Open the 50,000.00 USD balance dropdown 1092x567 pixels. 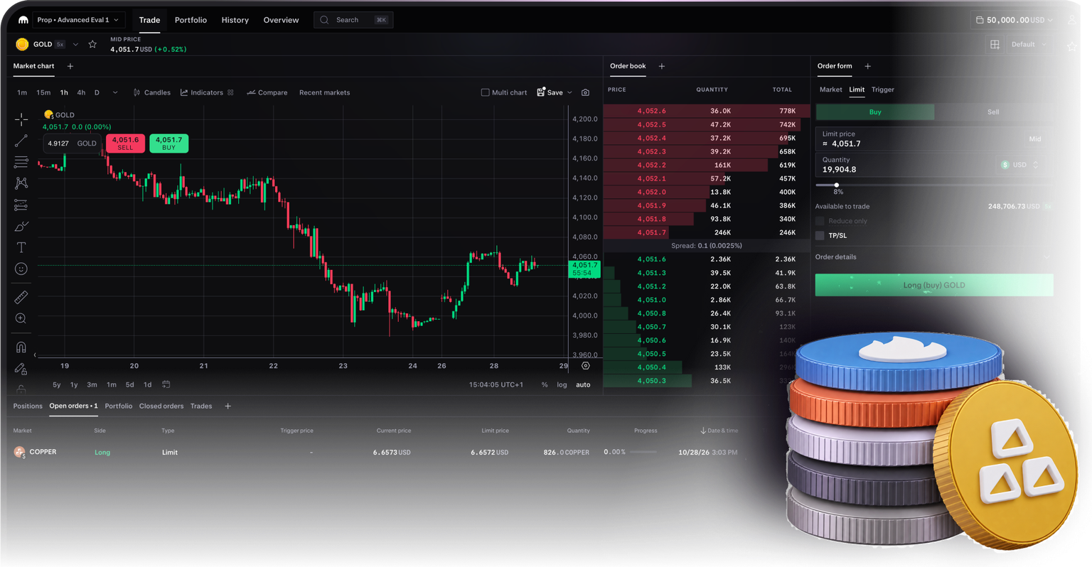[x=1015, y=20]
